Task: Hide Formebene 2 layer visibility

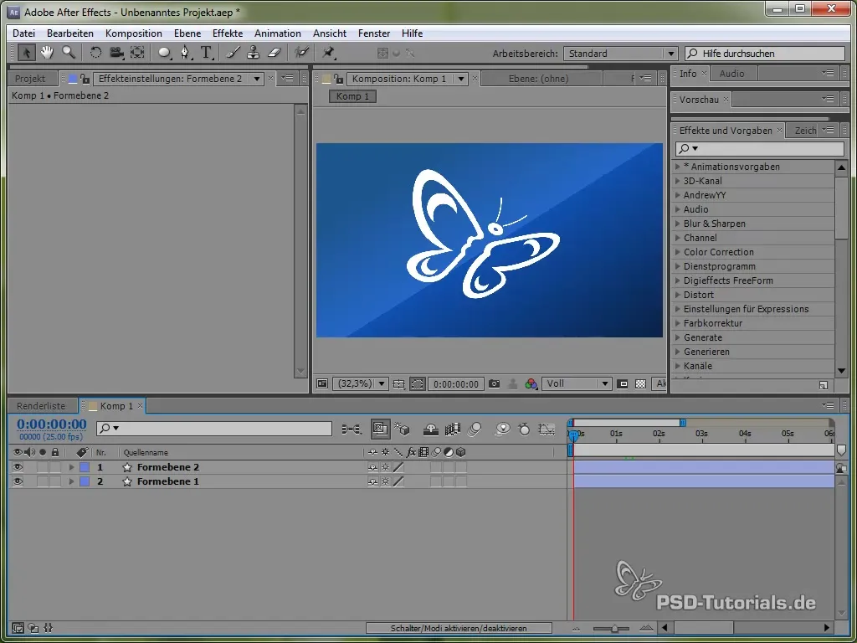Action: pos(18,467)
